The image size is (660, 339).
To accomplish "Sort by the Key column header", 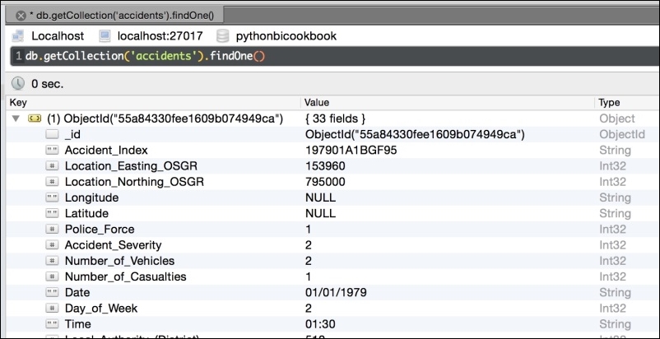I will click(18, 103).
